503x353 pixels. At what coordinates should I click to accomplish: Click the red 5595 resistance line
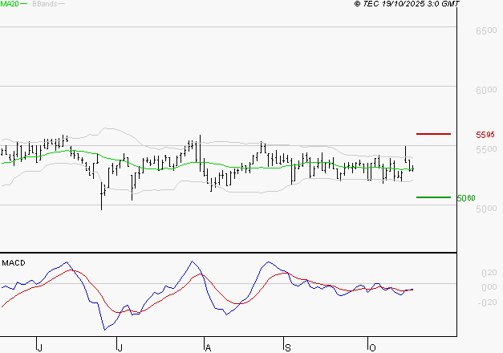433,134
